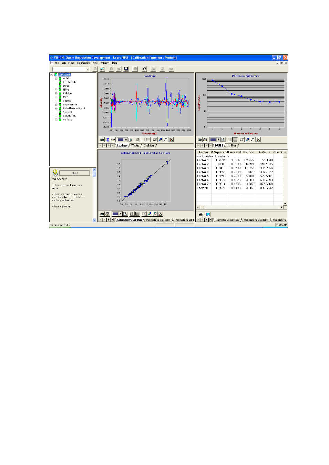This screenshot has width=329, height=465.
Task: Click the camera icon under Loadings graph
Action: point(102,140)
